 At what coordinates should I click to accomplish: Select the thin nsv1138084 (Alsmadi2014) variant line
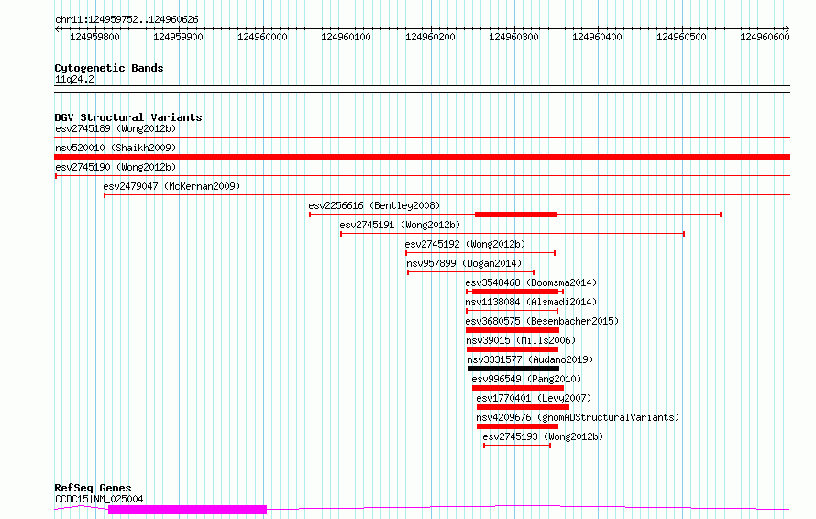pyautogui.click(x=513, y=311)
